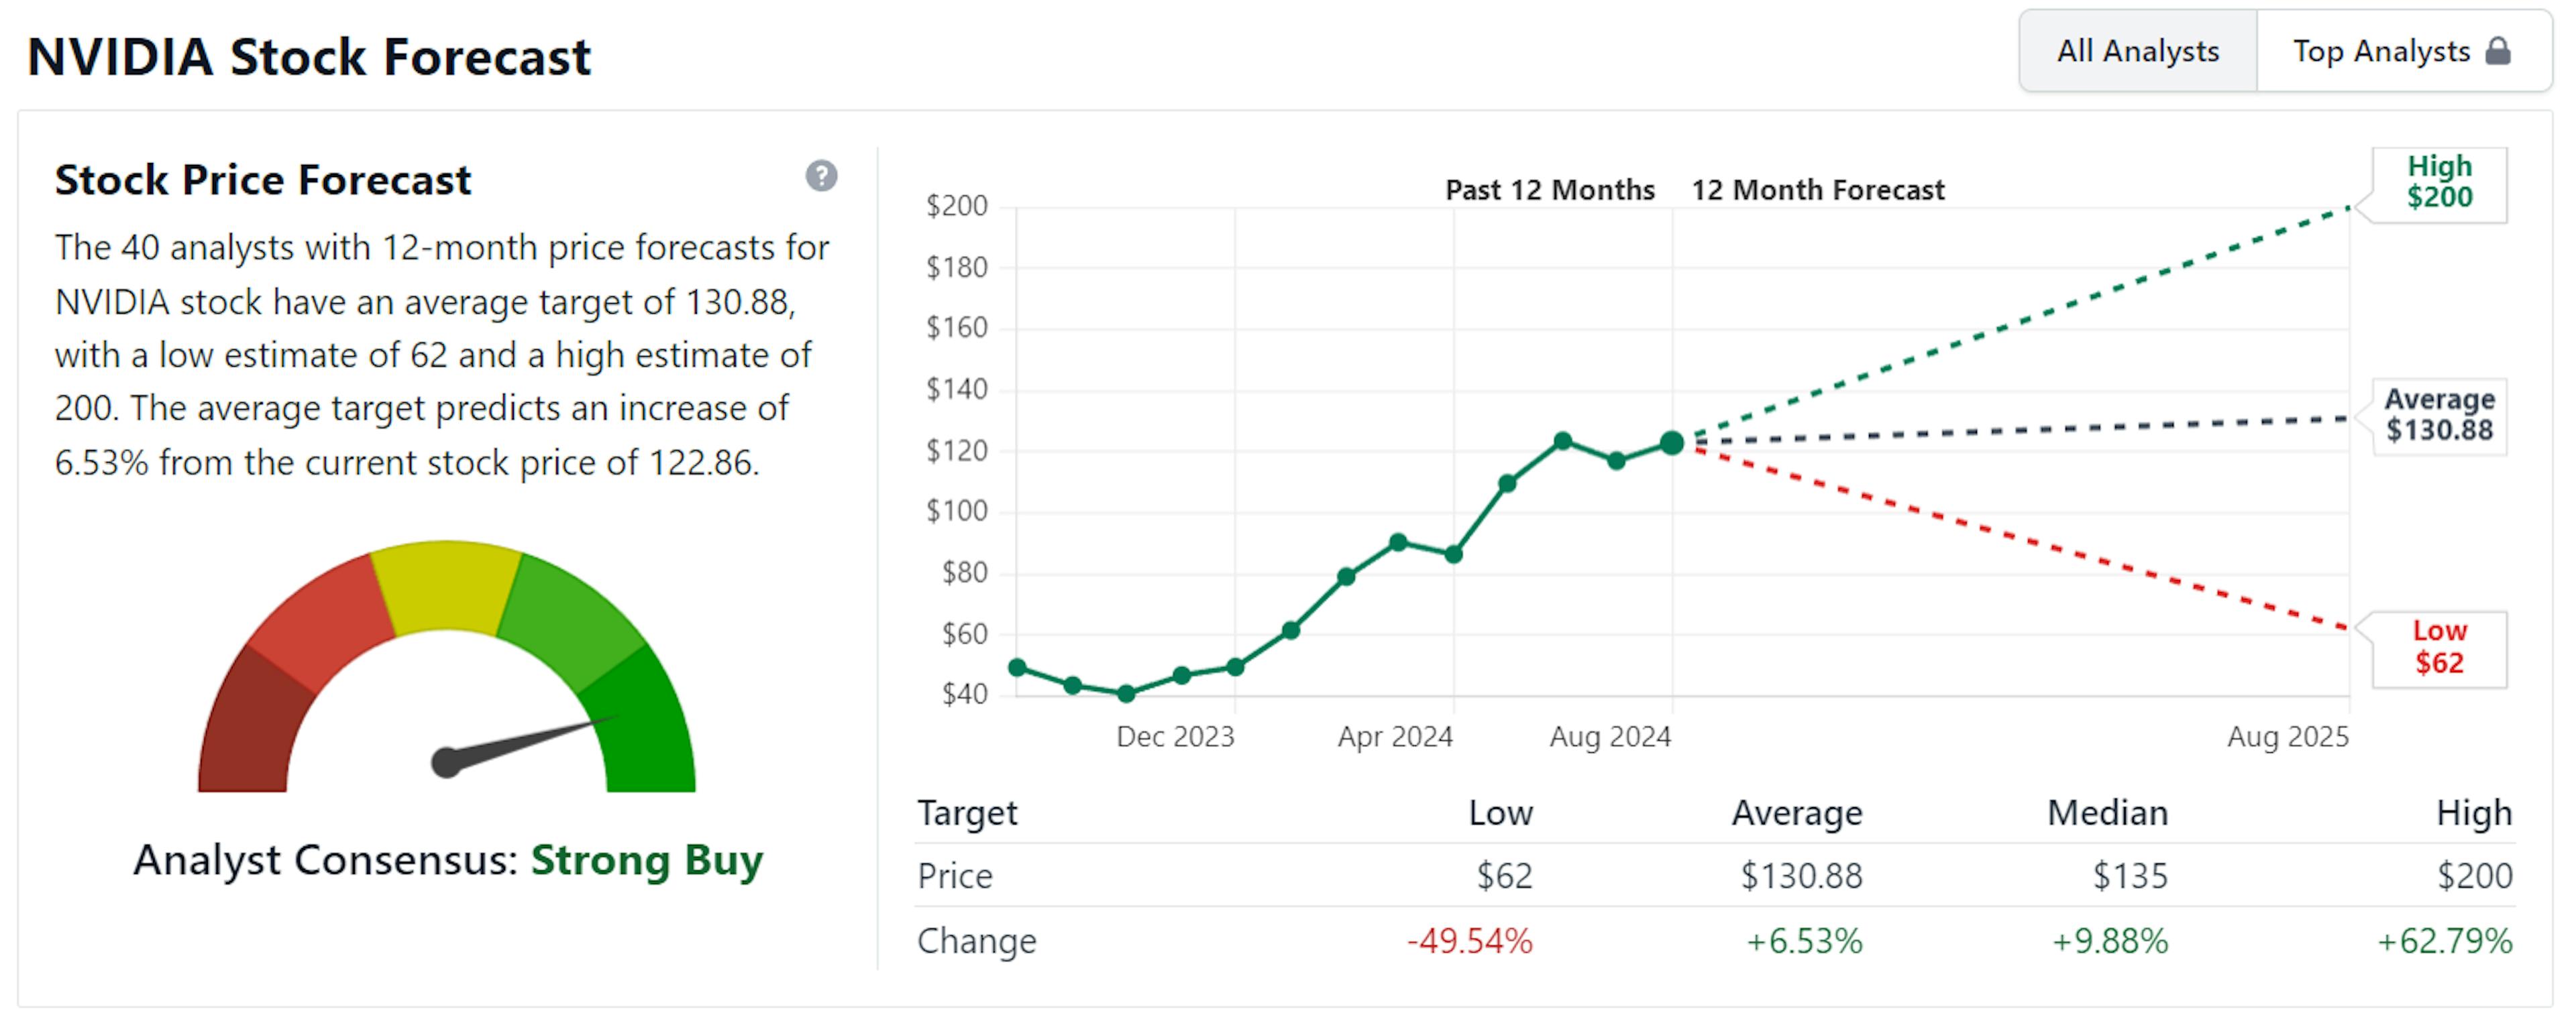Click the High $200 forecast label
The image size is (2576, 1025).
2439,183
